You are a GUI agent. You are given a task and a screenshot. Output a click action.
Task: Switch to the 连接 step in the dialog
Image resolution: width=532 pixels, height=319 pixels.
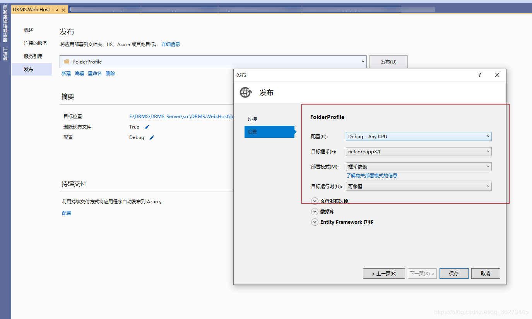coord(252,119)
